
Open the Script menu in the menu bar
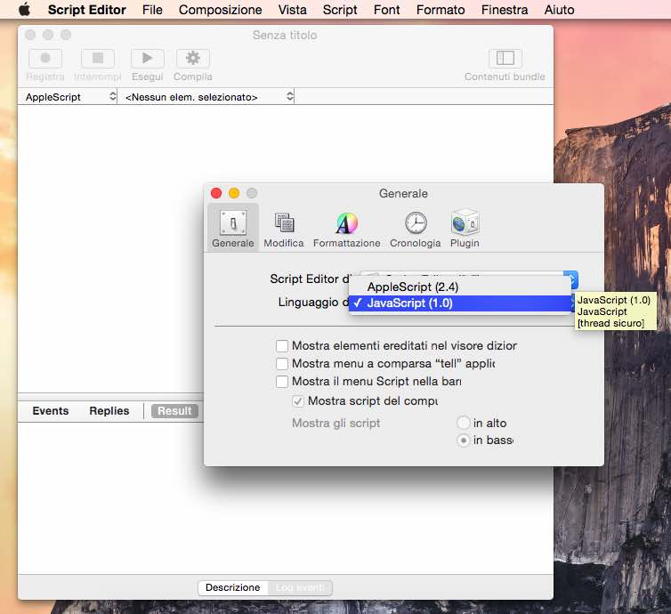point(340,10)
